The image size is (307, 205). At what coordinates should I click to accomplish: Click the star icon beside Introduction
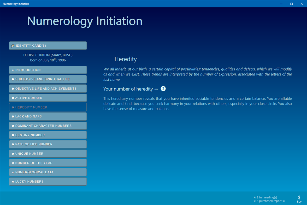point(13,70)
